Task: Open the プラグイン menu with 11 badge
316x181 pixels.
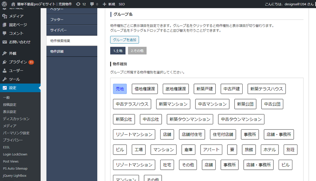Action: click(18, 62)
